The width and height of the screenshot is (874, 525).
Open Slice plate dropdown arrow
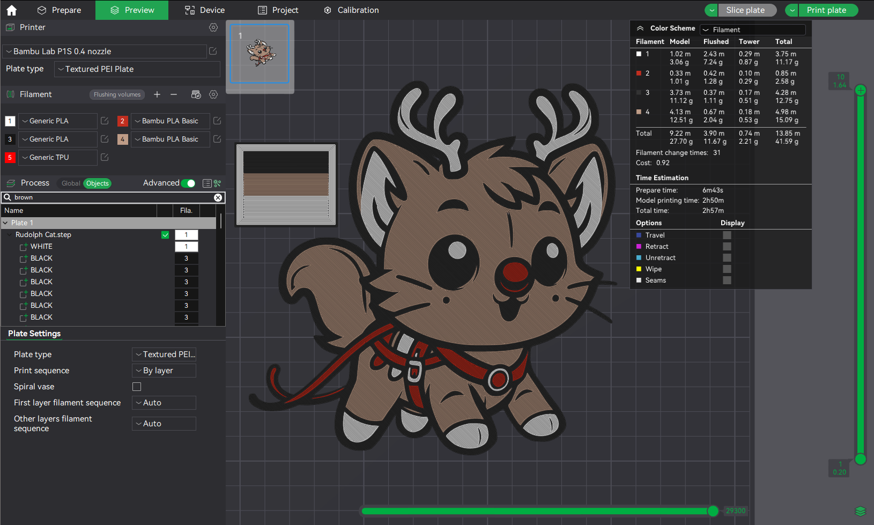click(x=712, y=10)
